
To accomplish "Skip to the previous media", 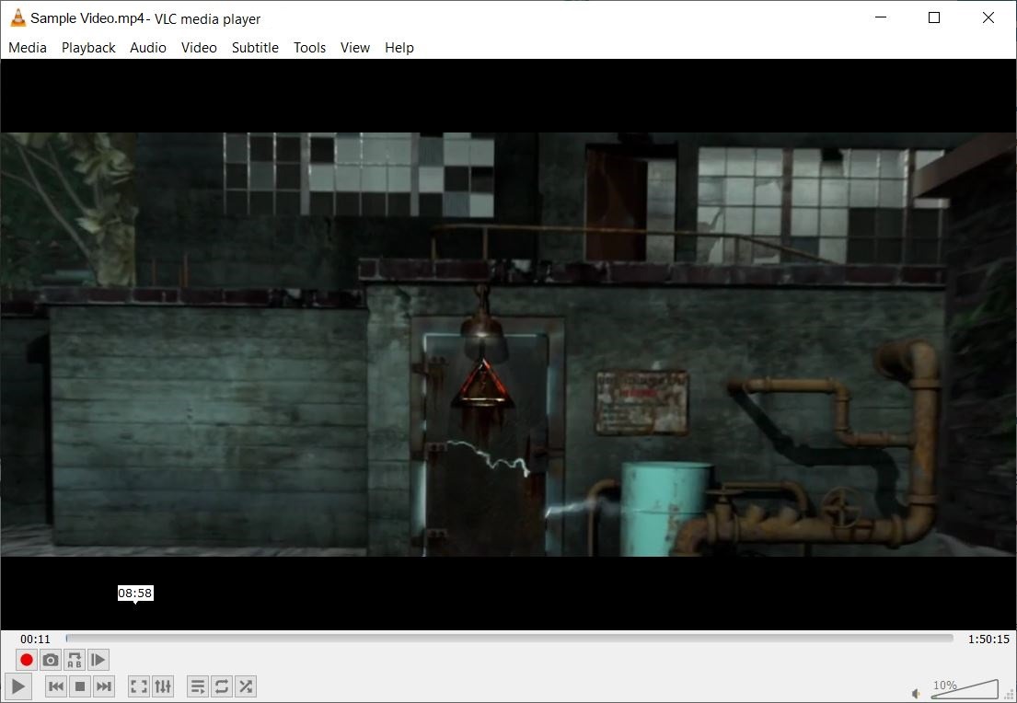I will [x=56, y=686].
